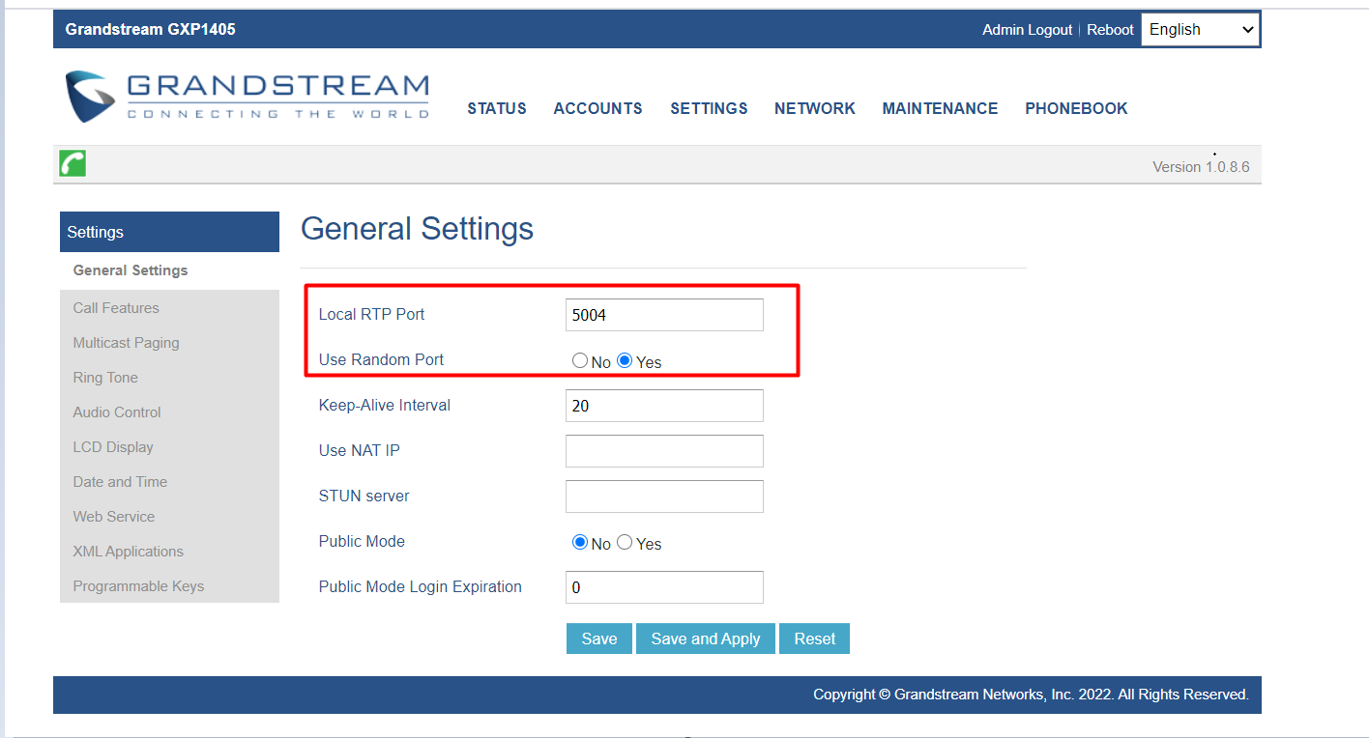The height and width of the screenshot is (738, 1369).
Task: Click Public Mode Login Expiration field
Action: point(664,587)
